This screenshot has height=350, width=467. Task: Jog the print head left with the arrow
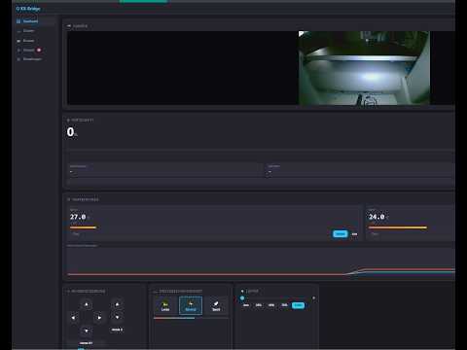click(x=73, y=318)
